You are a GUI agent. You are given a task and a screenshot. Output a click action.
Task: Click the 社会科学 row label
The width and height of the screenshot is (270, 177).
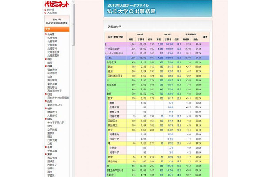pos(114,139)
